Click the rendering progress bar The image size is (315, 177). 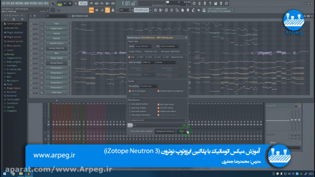[x=157, y=126]
